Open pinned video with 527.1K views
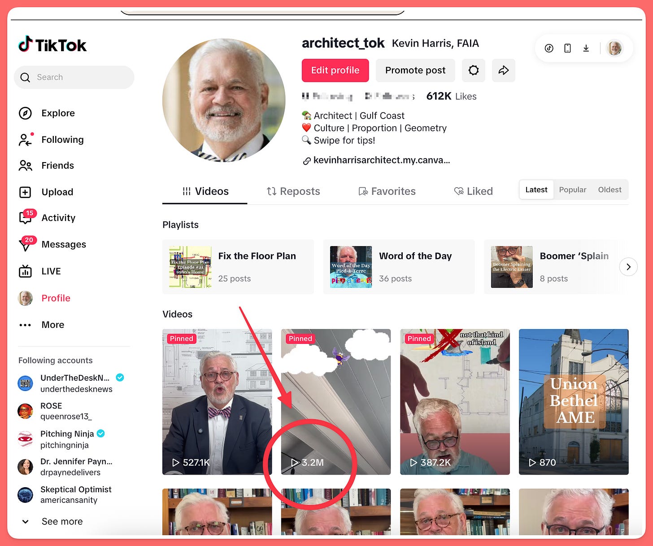This screenshot has width=653, height=546. point(217,402)
